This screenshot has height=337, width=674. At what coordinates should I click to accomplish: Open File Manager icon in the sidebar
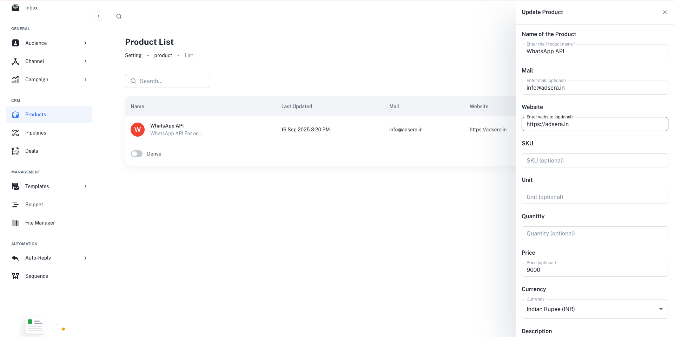pyautogui.click(x=15, y=223)
